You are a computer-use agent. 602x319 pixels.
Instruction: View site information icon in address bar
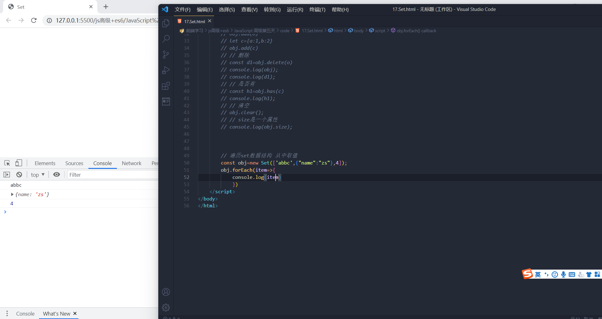coord(49,21)
